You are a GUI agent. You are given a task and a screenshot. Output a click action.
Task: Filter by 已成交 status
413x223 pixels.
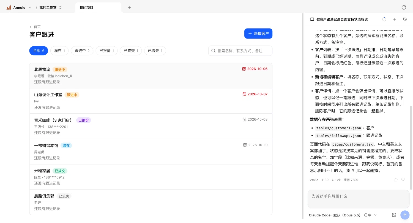[131, 51]
